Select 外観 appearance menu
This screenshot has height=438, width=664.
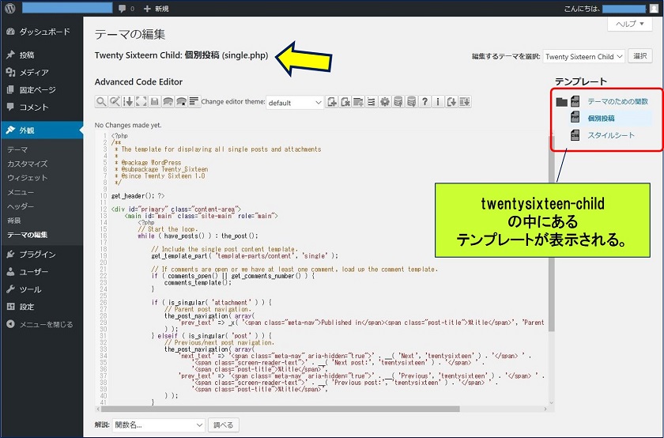click(41, 130)
